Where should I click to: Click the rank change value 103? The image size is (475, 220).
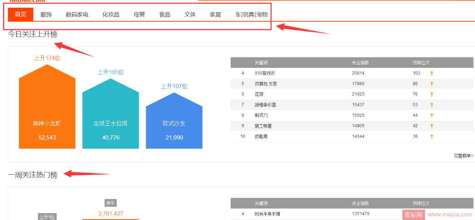point(416,73)
